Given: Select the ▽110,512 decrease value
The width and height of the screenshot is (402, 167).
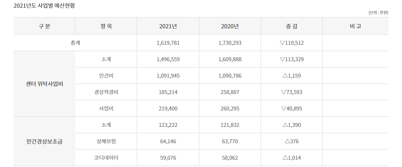Looking at the screenshot, I should click(x=292, y=43).
